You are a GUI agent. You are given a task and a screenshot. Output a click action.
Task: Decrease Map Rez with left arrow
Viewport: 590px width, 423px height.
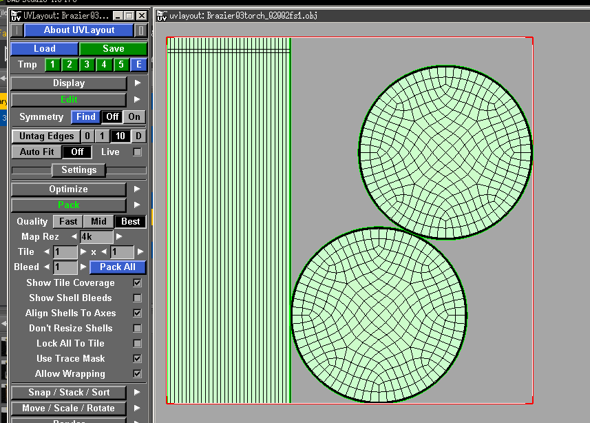[x=74, y=236]
